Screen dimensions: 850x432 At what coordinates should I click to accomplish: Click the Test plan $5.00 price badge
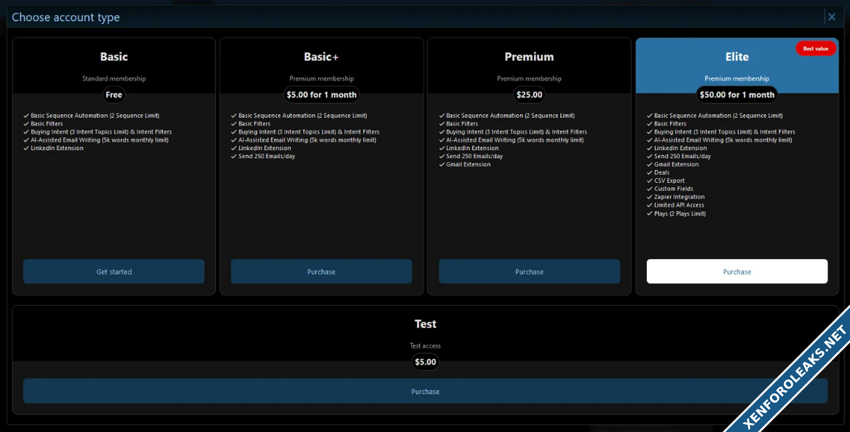click(x=425, y=362)
